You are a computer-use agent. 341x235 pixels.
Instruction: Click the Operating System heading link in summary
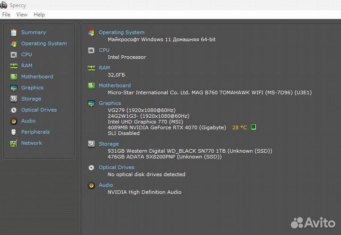pos(122,32)
